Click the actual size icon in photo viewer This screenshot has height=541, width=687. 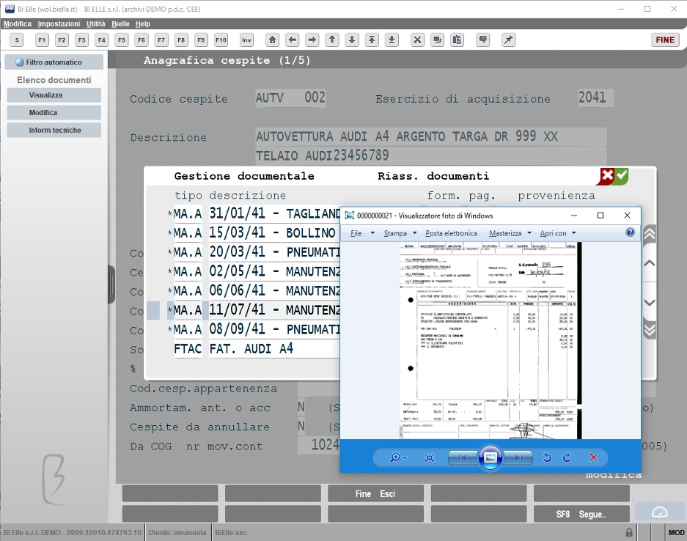(x=430, y=457)
